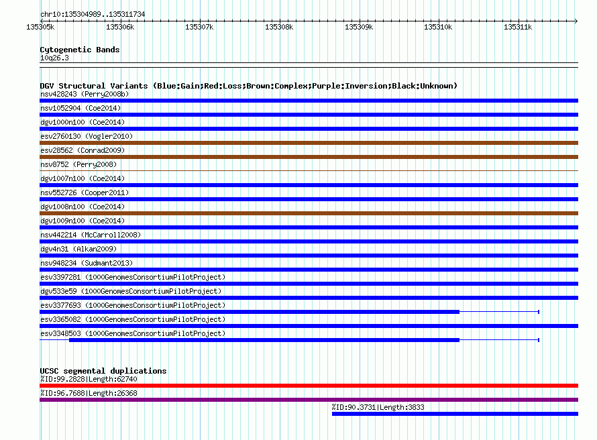Select the brown bar under dgv1008n100
The width and height of the screenshot is (597, 440).
[309, 213]
